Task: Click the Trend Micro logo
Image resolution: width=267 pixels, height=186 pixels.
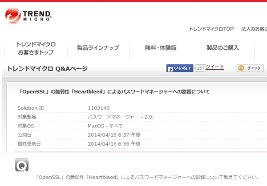Action: coord(27,14)
